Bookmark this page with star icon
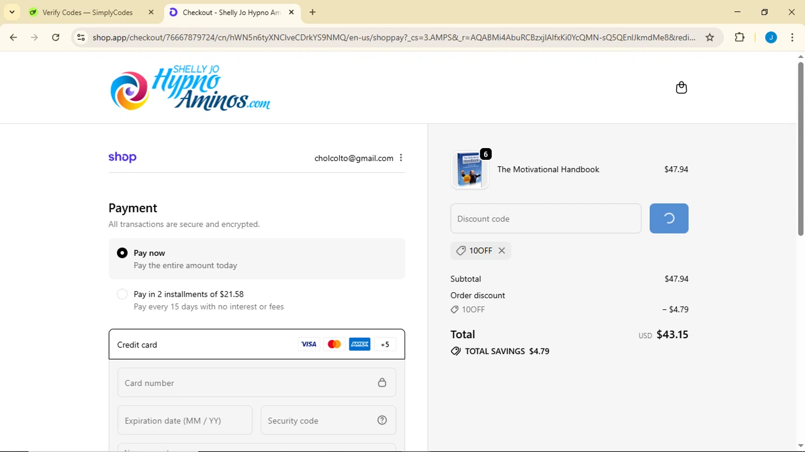Screen dimensions: 805x452 [x=710, y=37]
